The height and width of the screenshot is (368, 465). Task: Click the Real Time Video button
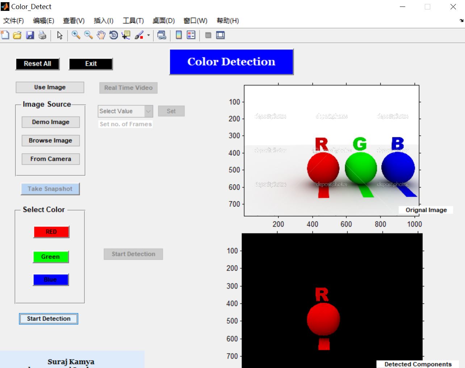[128, 88]
